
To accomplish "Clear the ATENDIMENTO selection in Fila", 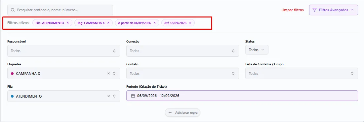I will click(x=108, y=96).
